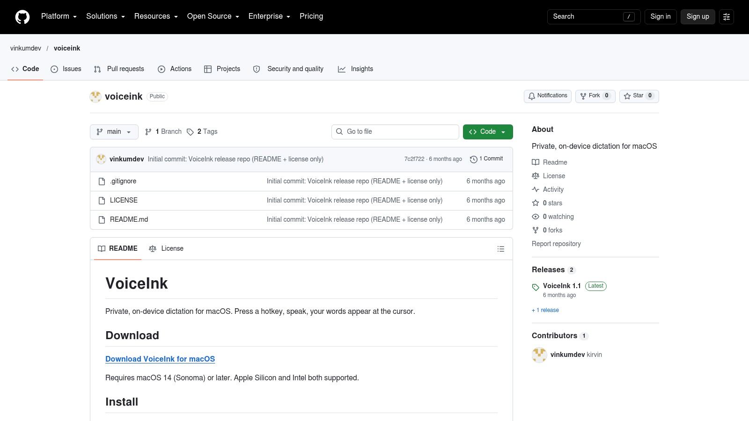Click the book icon next to Readme

tap(536, 162)
